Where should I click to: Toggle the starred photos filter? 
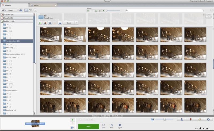(88, 11)
